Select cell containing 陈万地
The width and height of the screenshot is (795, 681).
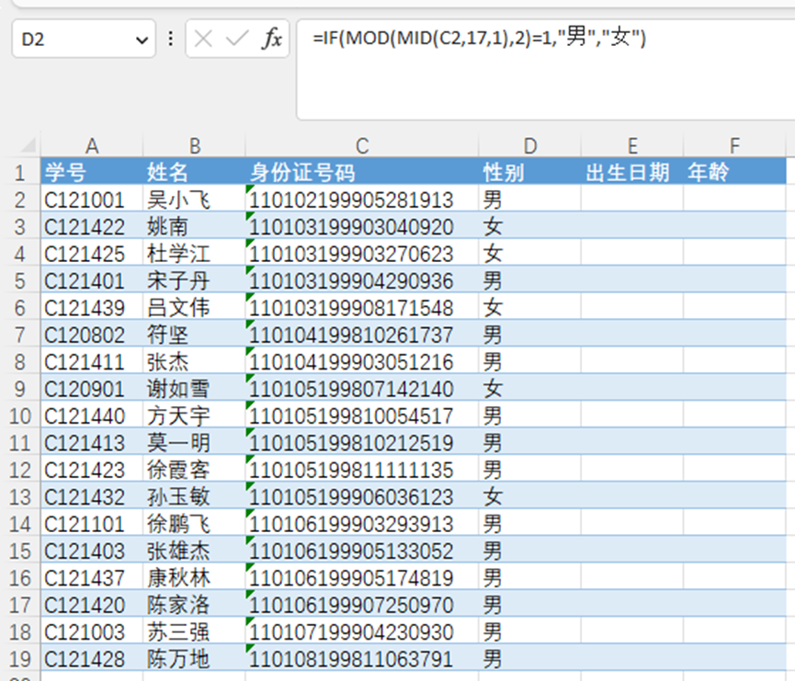click(194, 659)
